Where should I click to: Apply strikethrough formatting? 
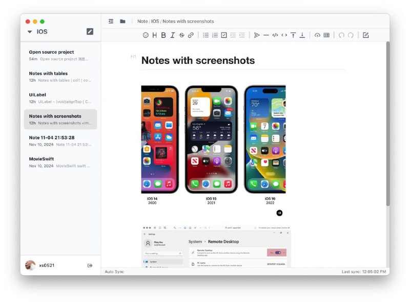click(181, 35)
